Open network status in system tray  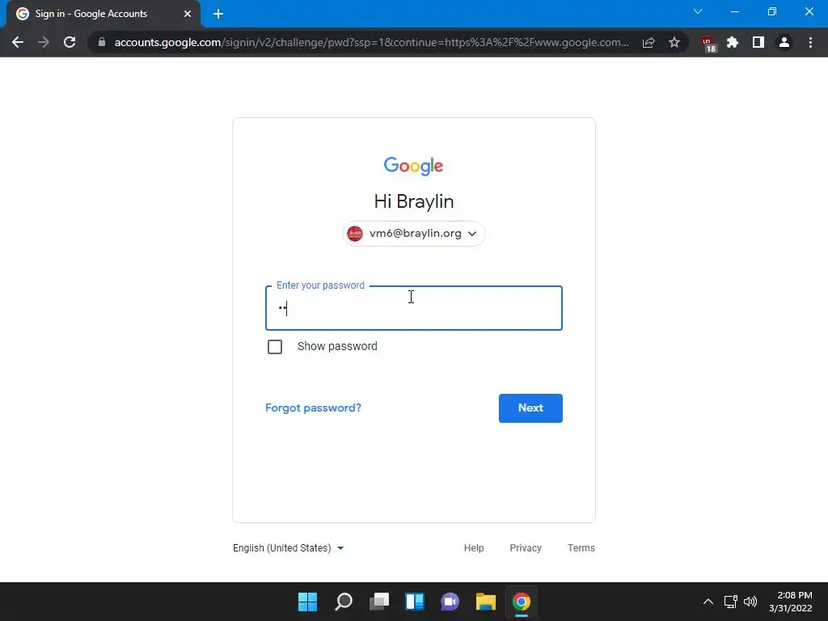pyautogui.click(x=731, y=602)
